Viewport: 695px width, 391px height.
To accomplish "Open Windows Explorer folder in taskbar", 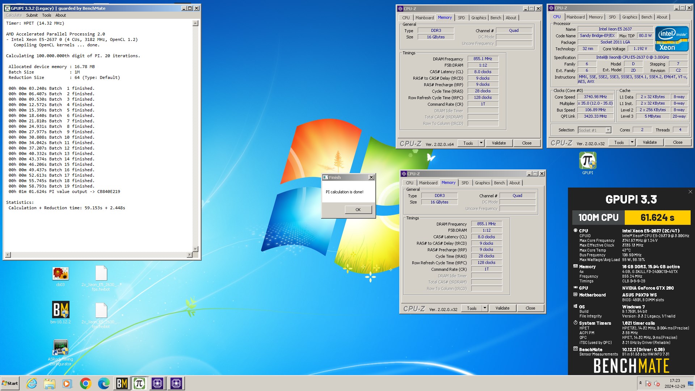I will pyautogui.click(x=50, y=383).
